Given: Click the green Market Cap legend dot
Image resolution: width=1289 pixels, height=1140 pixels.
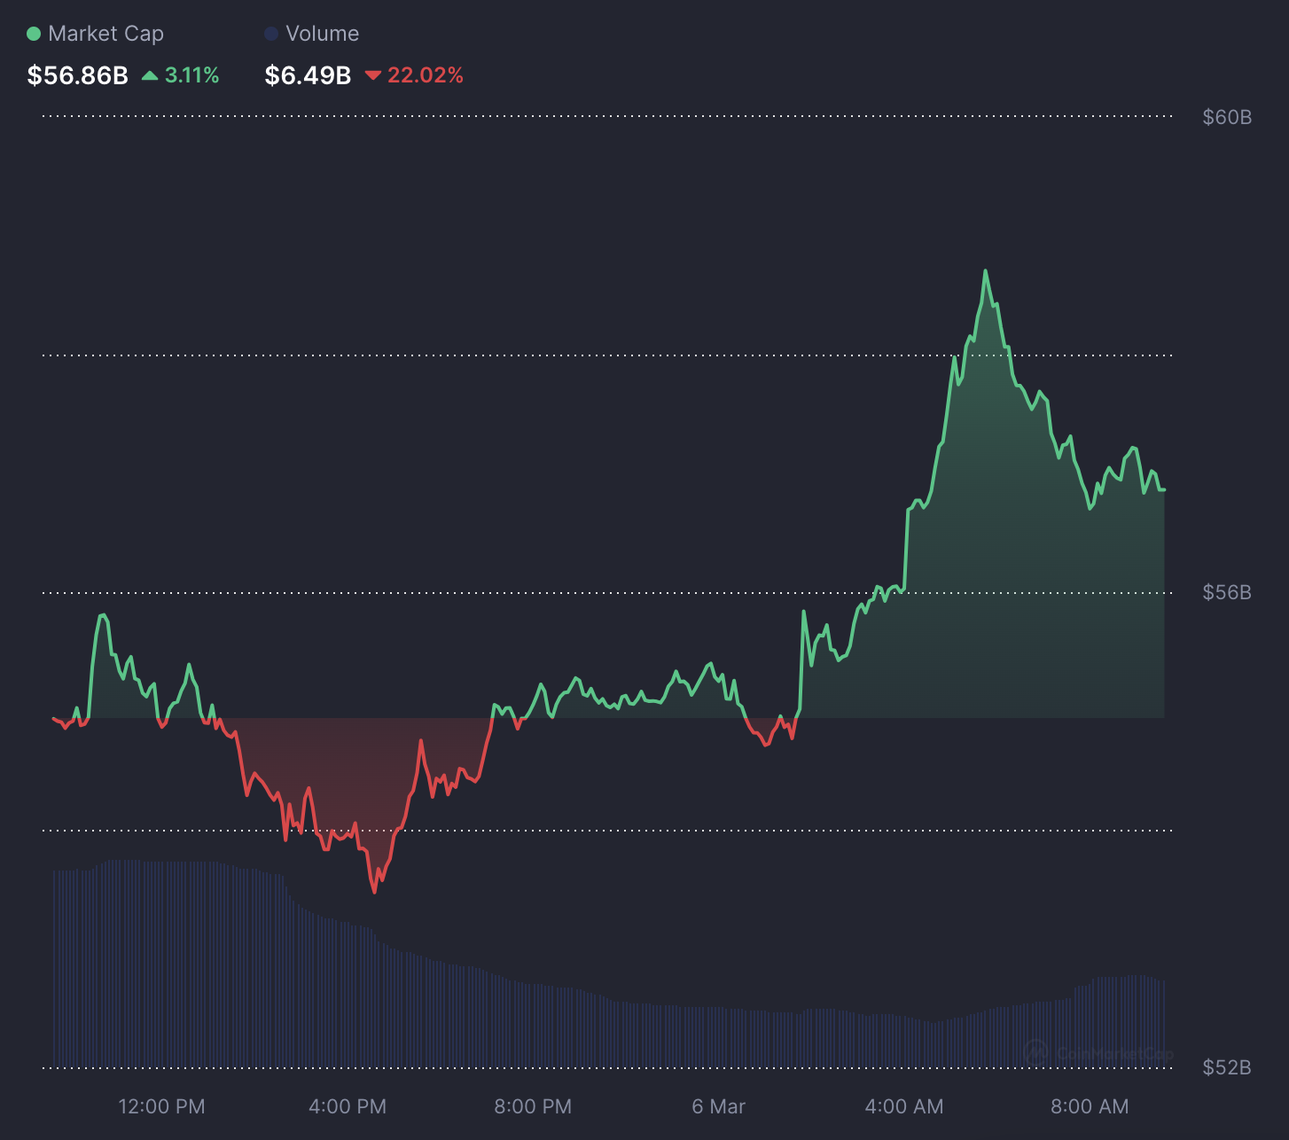Looking at the screenshot, I should (x=34, y=34).
